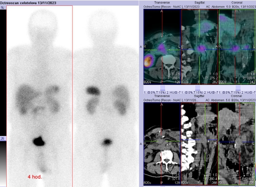Viewport: 256px width, 187px height.
Task: Click window/level text under the upper transverse view
Action: tap(162, 93)
